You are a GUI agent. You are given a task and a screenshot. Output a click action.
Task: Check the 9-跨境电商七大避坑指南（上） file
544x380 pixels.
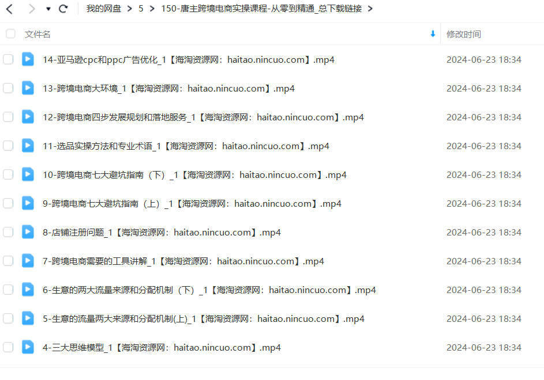pos(8,203)
